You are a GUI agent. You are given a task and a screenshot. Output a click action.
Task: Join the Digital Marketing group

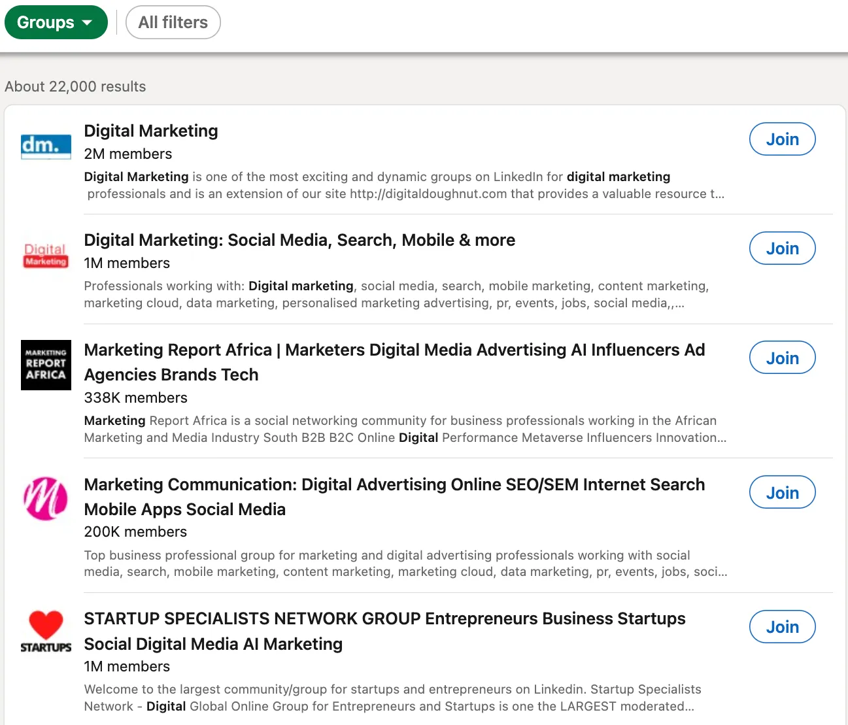click(782, 139)
